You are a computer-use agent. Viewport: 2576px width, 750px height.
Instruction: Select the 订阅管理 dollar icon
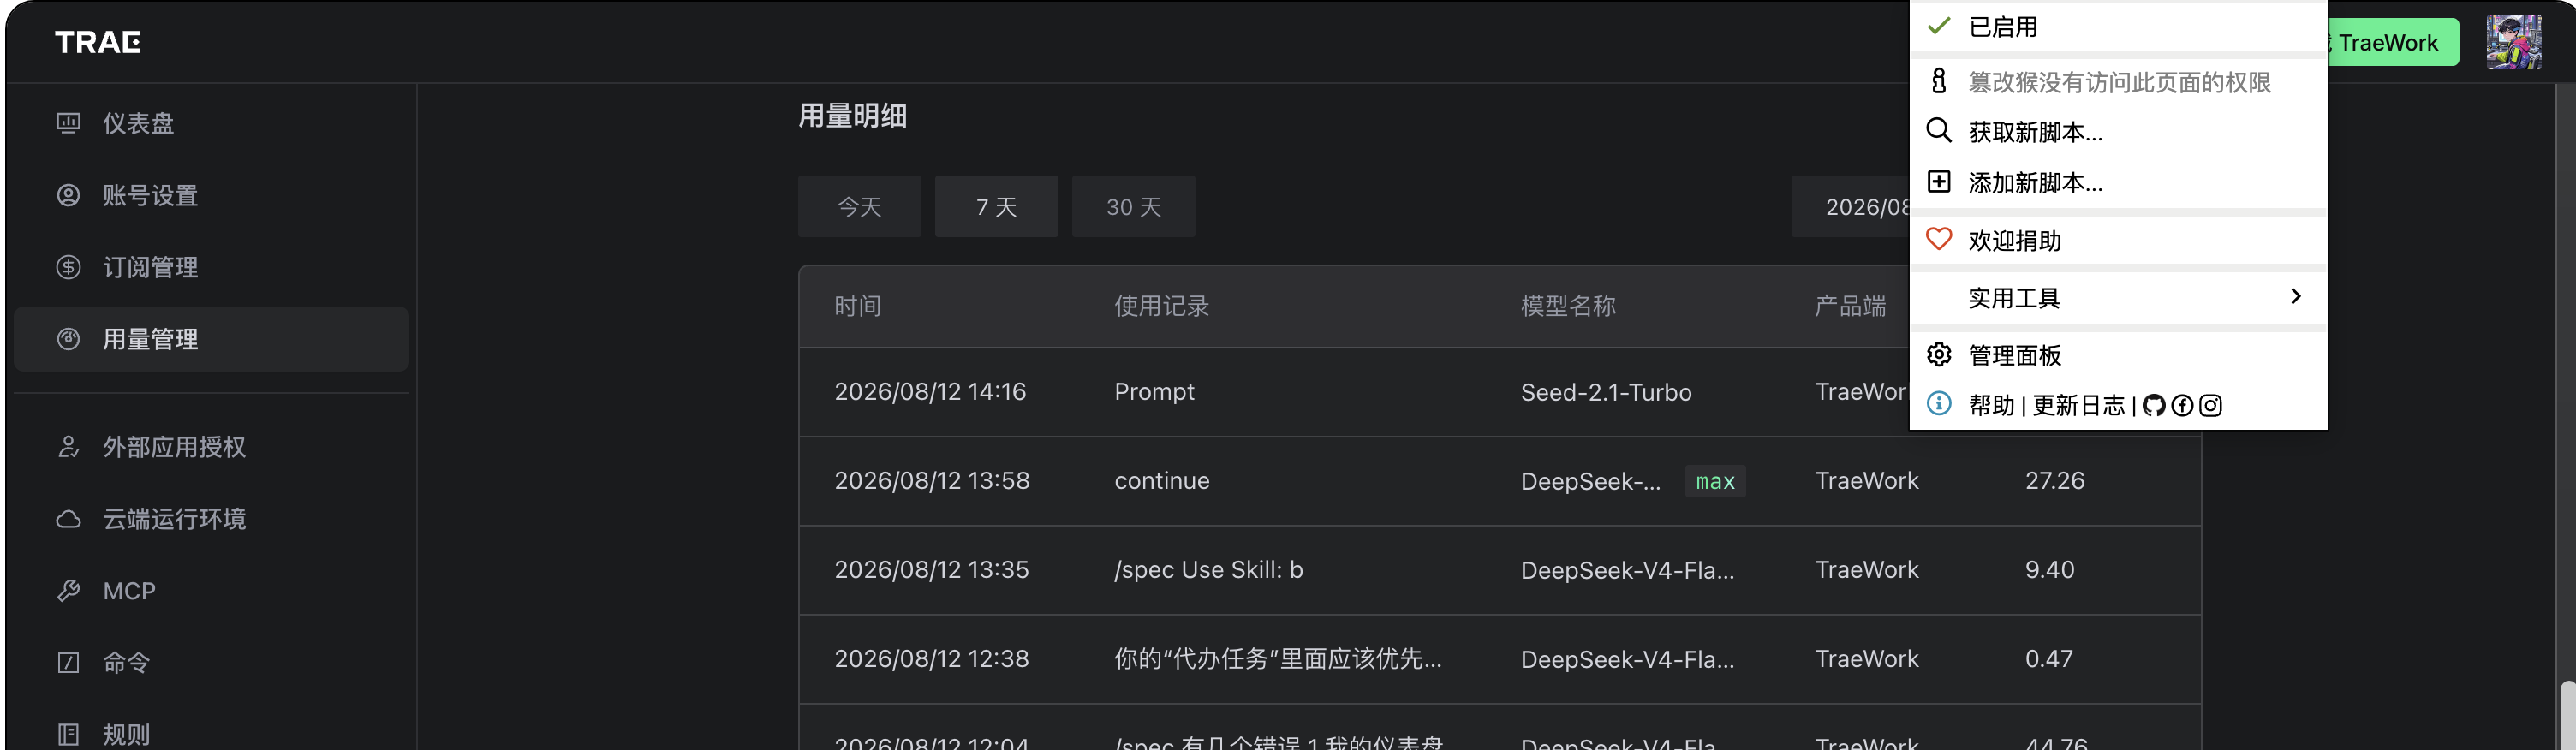(x=68, y=267)
